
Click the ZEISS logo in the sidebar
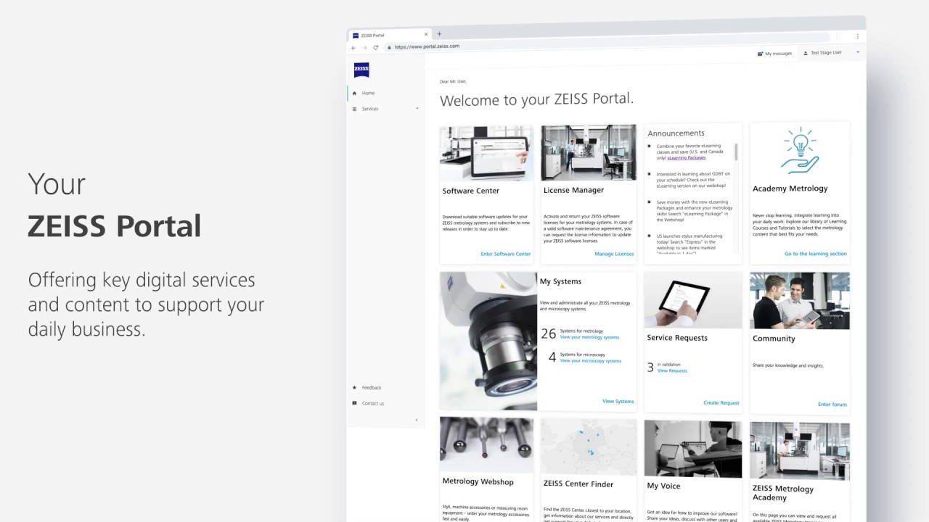click(361, 70)
